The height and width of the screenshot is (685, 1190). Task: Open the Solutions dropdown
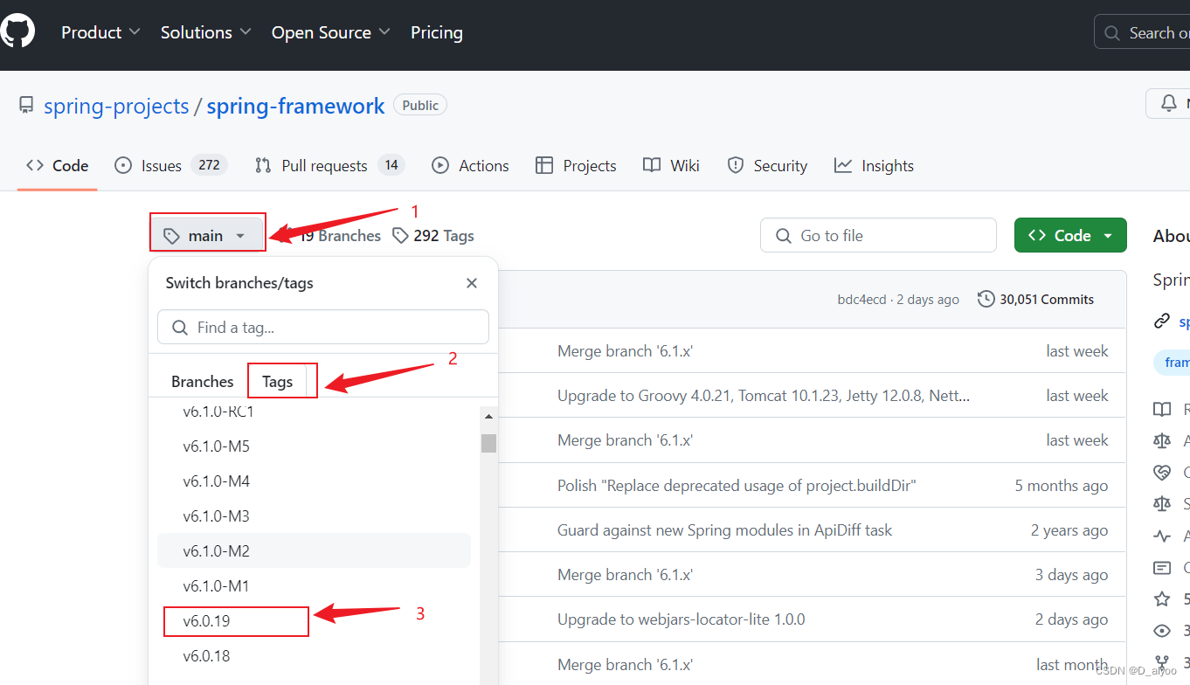(x=204, y=32)
